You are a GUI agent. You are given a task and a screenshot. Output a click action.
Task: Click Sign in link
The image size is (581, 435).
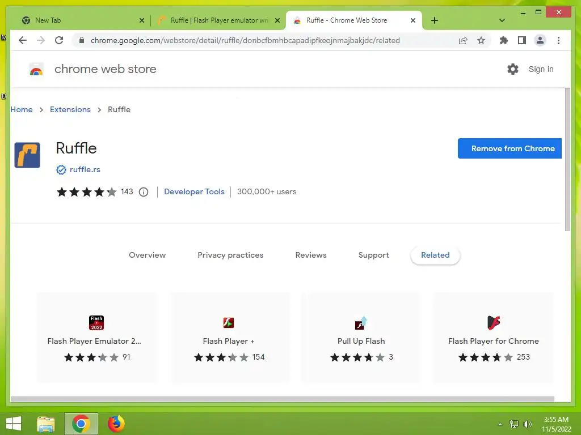coord(541,69)
